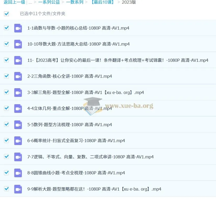Uncheck the select-all checkbox at top

click(x=7, y=14)
